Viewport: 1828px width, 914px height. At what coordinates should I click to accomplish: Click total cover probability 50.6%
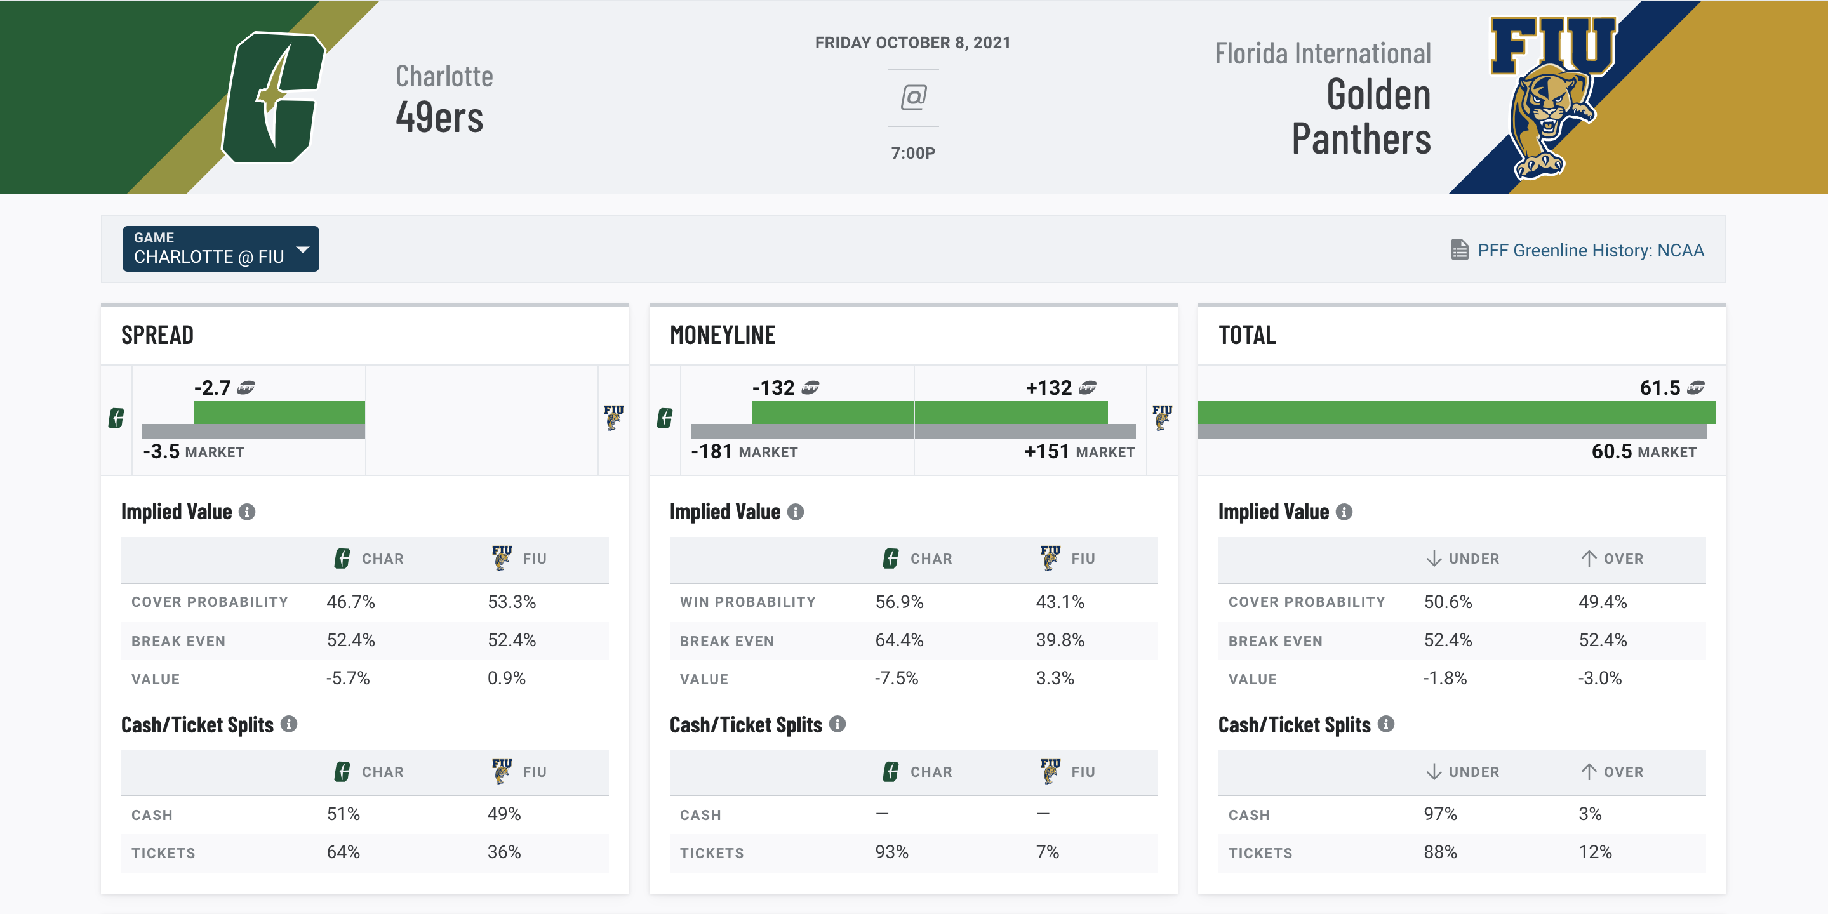tap(1448, 602)
